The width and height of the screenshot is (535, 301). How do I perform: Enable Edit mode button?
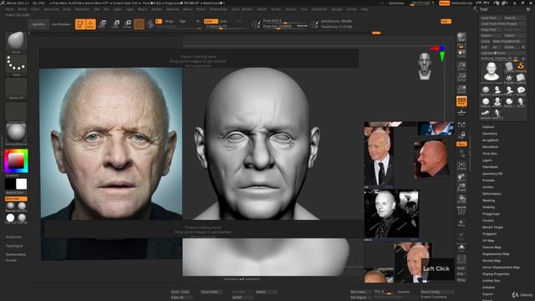pyautogui.click(x=80, y=24)
